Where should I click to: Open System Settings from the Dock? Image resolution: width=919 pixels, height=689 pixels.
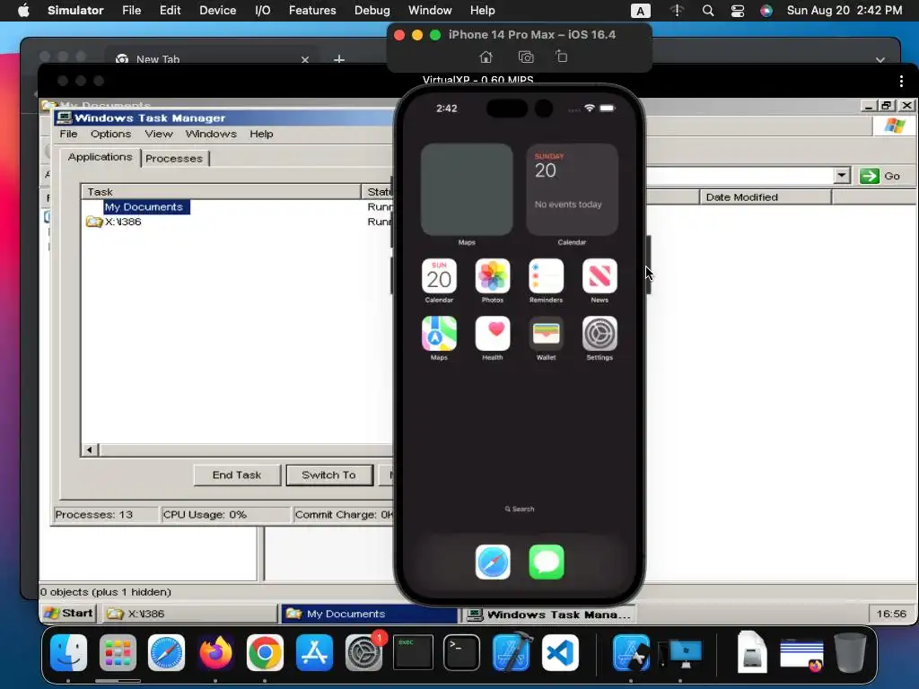coord(363,652)
